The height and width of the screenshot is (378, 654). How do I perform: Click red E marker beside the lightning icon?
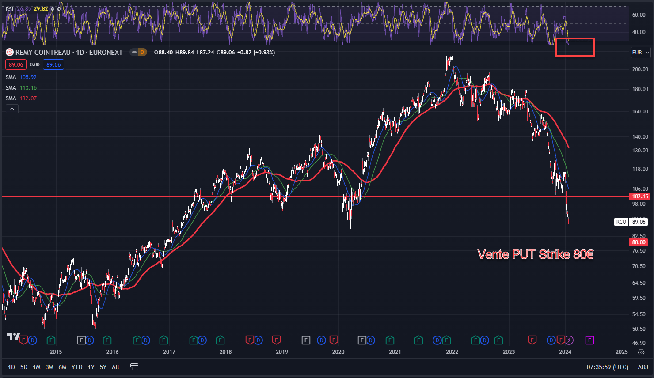[x=561, y=340]
